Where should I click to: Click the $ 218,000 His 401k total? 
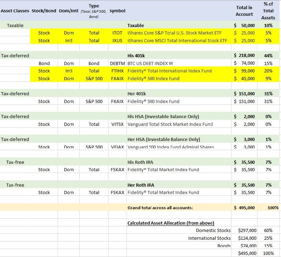244,56
